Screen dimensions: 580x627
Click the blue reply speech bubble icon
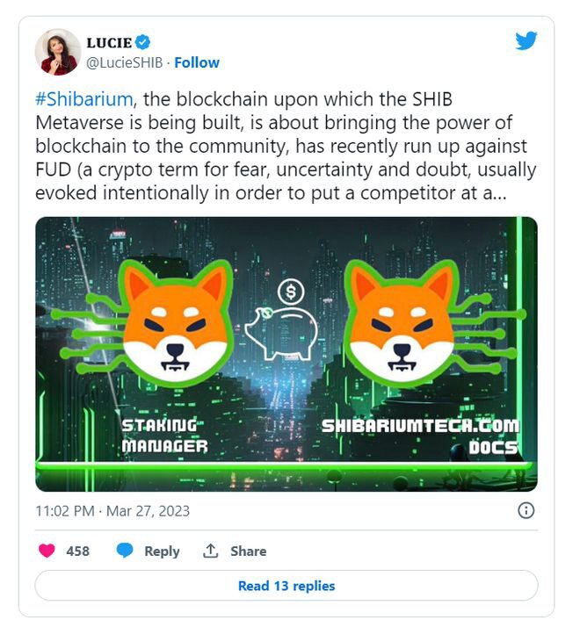[x=125, y=551]
